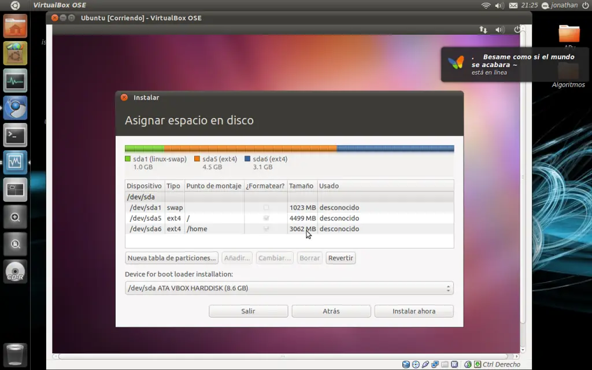Click Instalar ahora to start installation
This screenshot has width=592, height=370.
coord(414,311)
